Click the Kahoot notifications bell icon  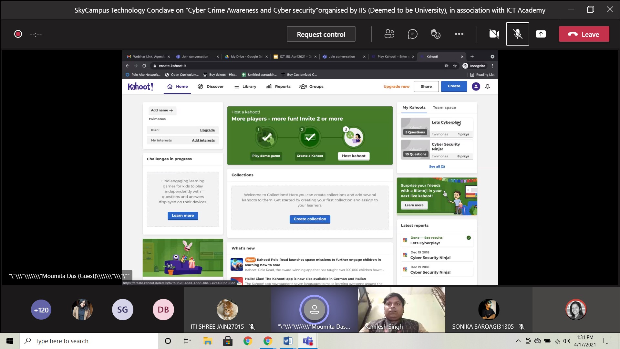[488, 86]
